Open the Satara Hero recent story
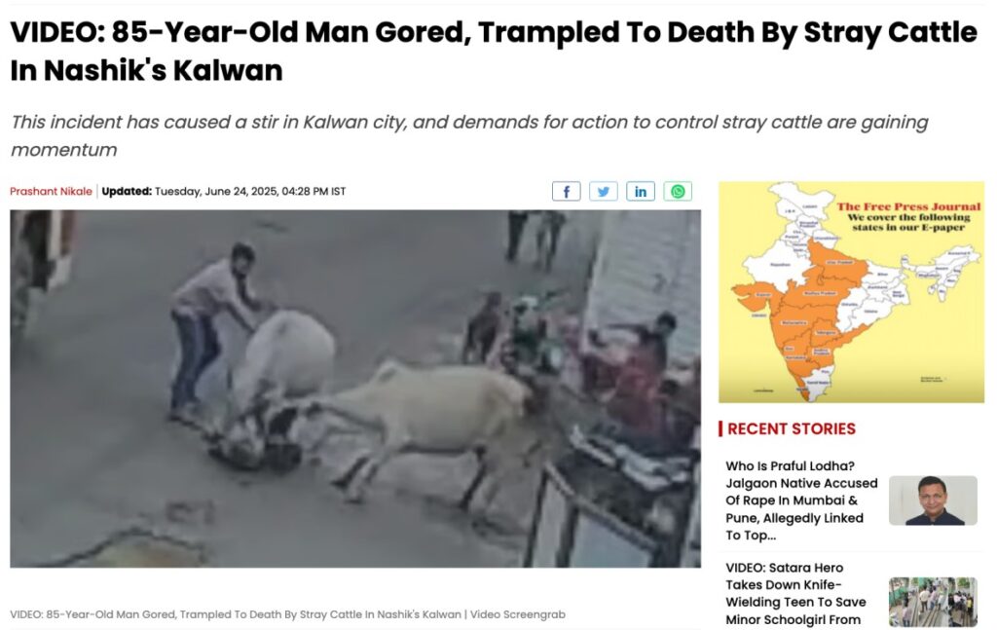 [795, 594]
